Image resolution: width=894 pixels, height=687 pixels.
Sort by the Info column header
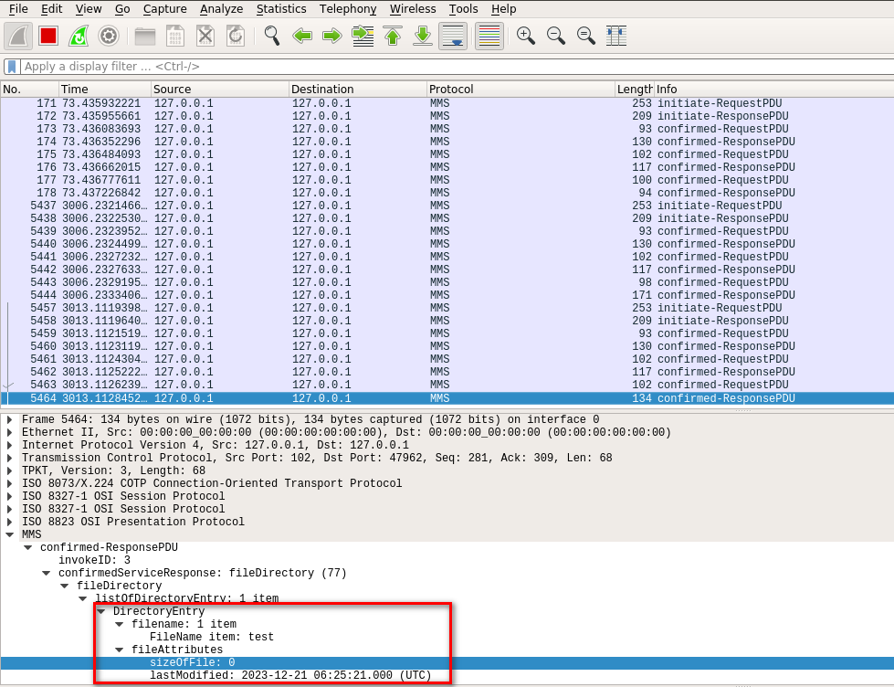pyautogui.click(x=773, y=89)
